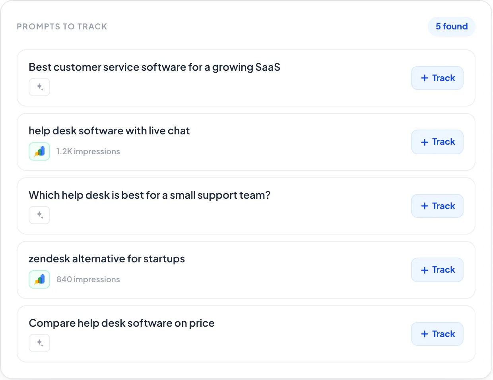Click the analytics chart icon under 'help desk software with live chat'
Screen dimensions: 493x380
pos(39,151)
